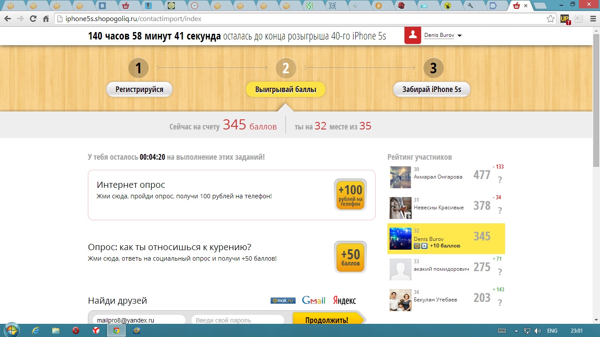Image resolution: width=600 pixels, height=337 pixels.
Task: Open the Windows Start menu
Action: pos(12,330)
